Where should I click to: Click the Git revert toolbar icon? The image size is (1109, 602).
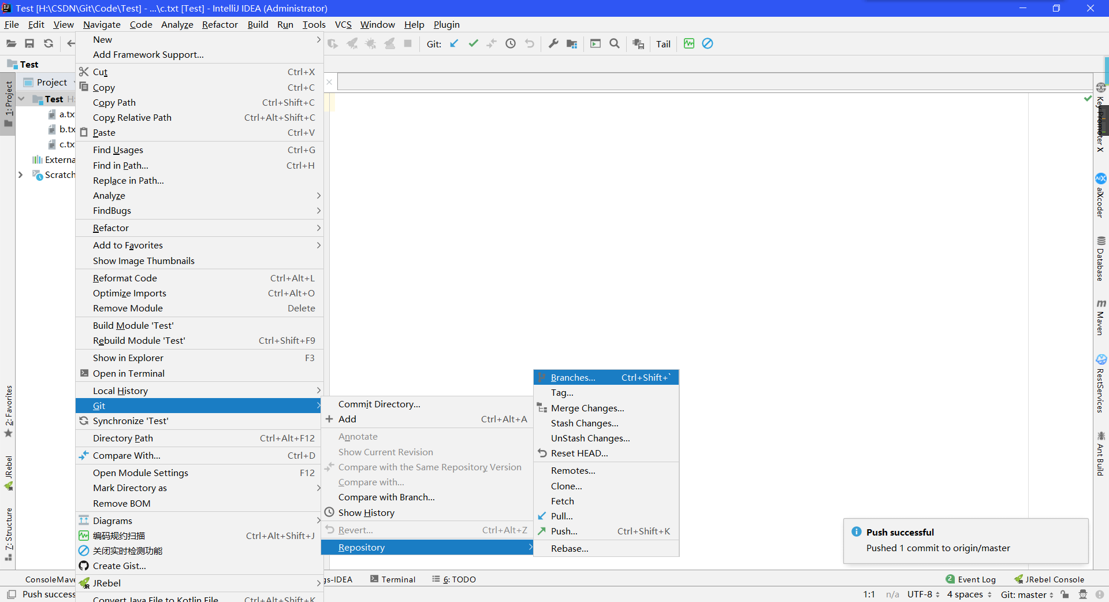pos(530,44)
